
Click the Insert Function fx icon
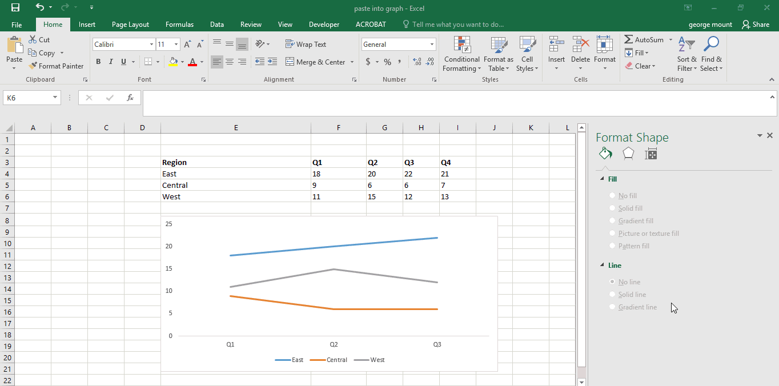[x=130, y=98]
